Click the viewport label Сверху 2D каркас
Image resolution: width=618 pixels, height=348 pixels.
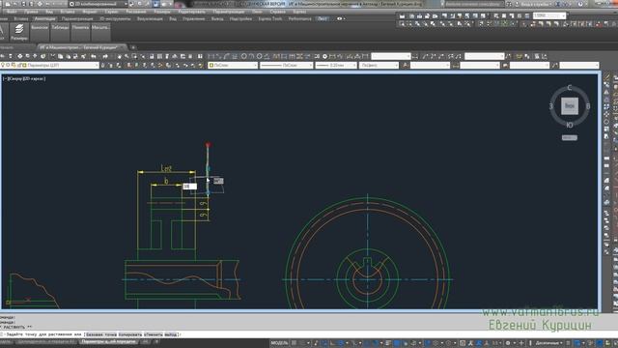(x=24, y=79)
